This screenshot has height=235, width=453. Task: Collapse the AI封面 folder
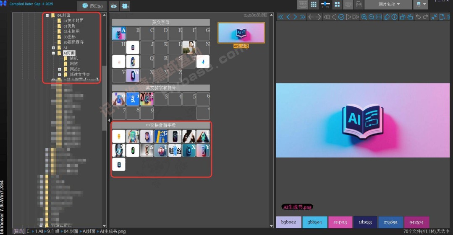[53, 53]
